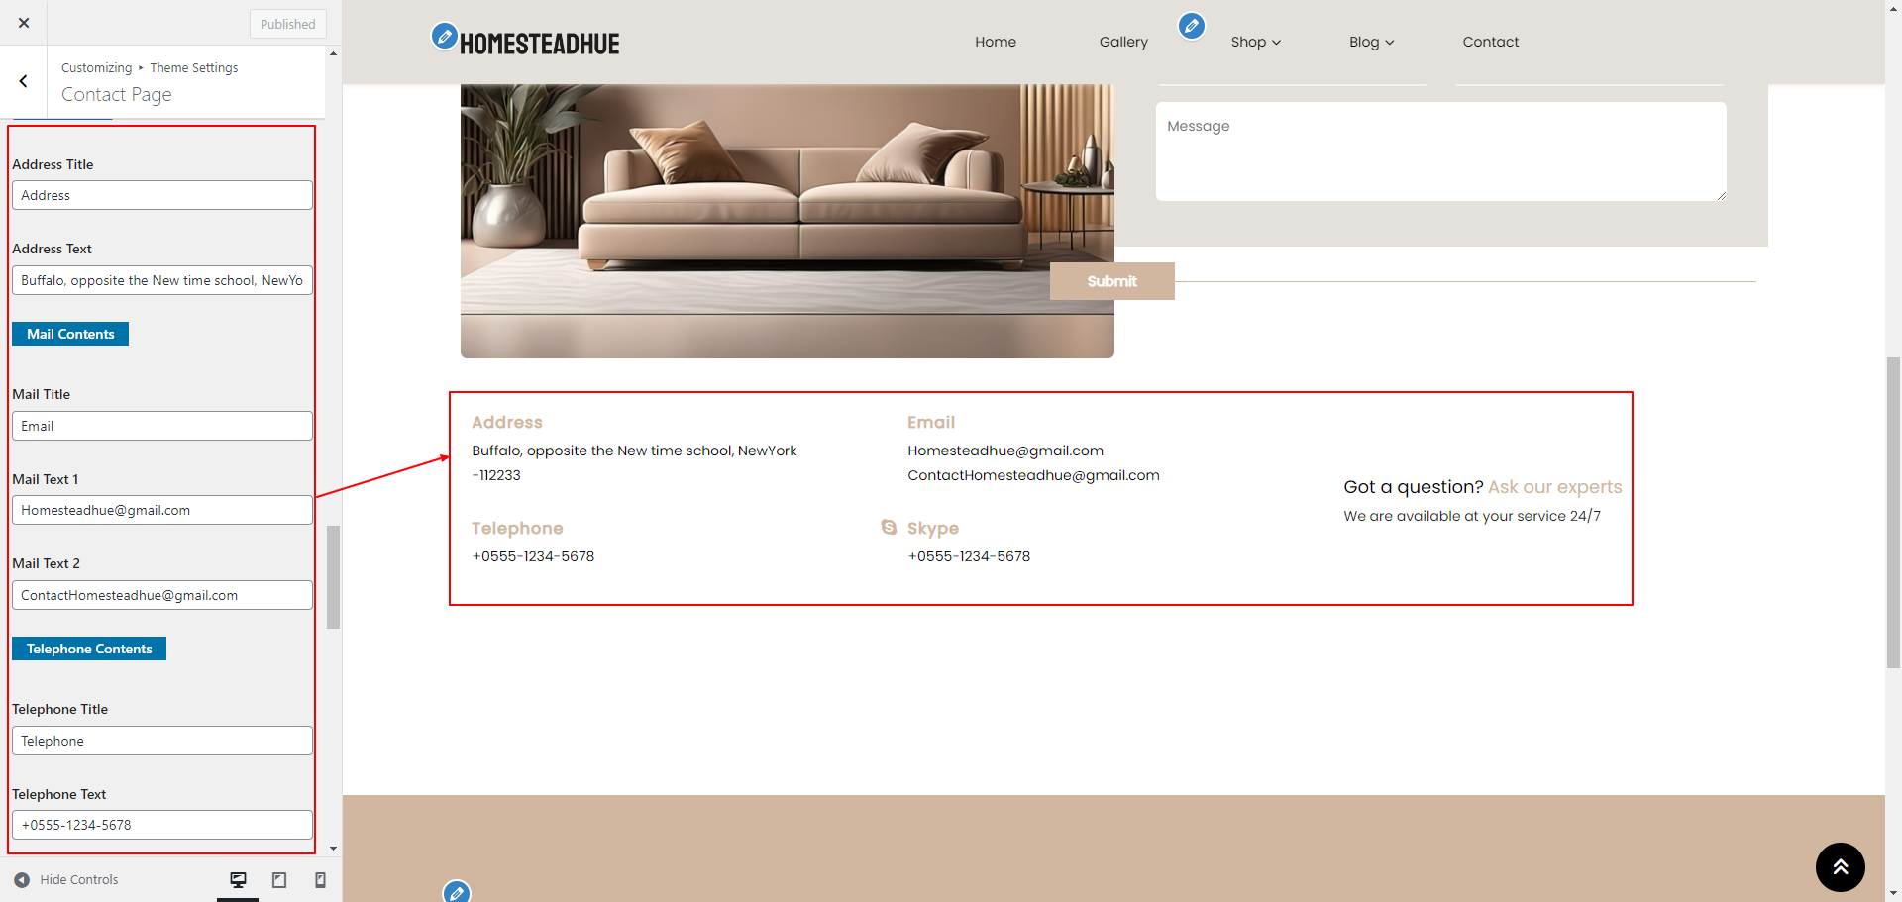Go back using the left chevron arrow
This screenshot has width=1902, height=902.
[x=24, y=82]
